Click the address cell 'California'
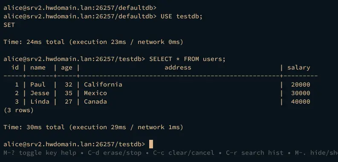This screenshot has height=162, width=338. click(x=103, y=84)
